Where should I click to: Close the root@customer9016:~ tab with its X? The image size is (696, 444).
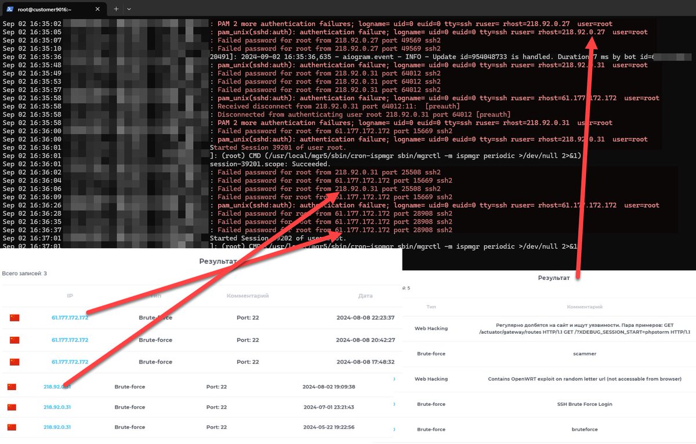coord(97,9)
